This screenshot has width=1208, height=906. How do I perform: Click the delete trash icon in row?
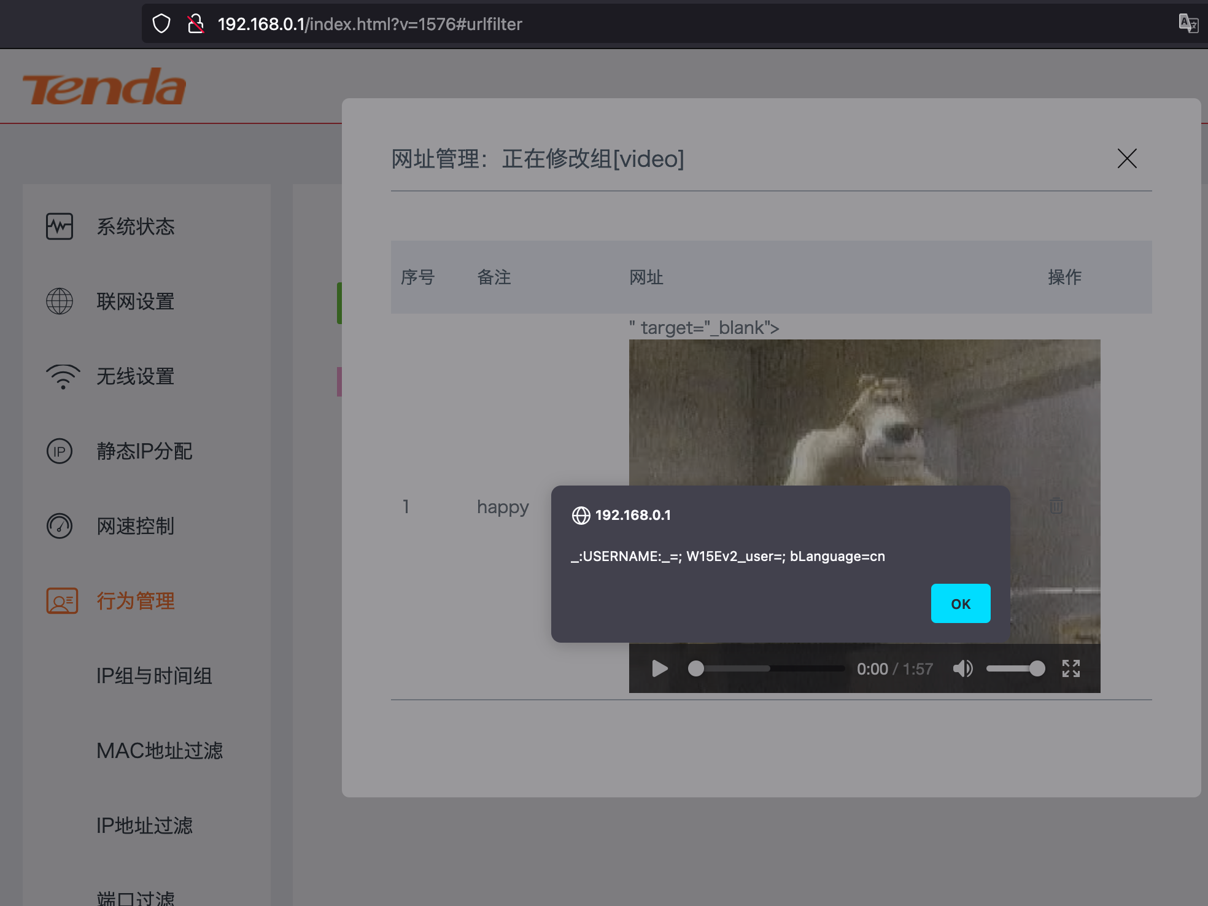click(1056, 506)
